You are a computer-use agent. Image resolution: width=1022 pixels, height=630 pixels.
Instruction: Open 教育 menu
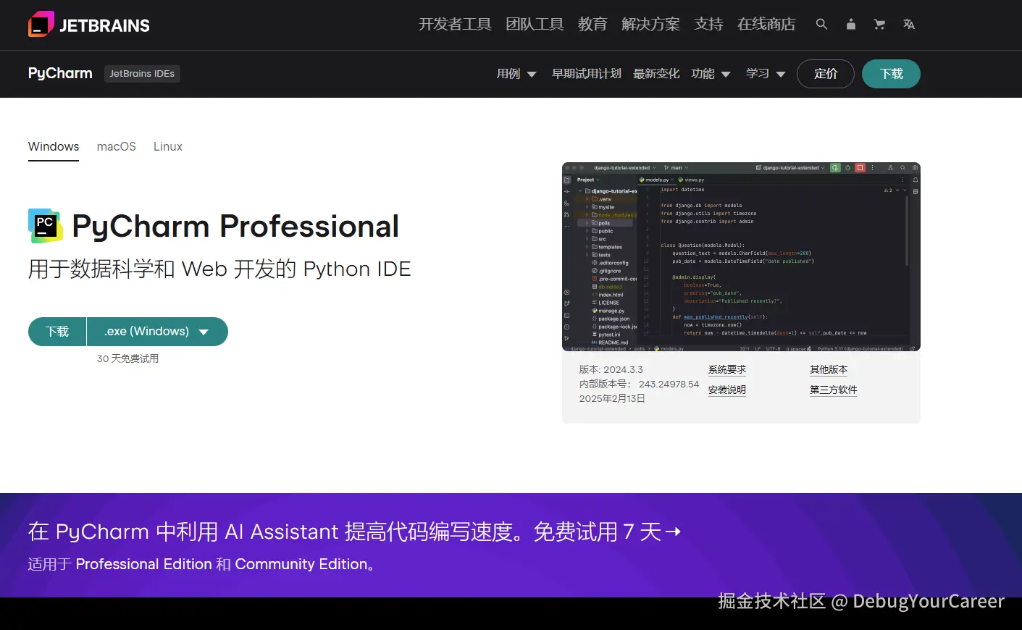[592, 24]
